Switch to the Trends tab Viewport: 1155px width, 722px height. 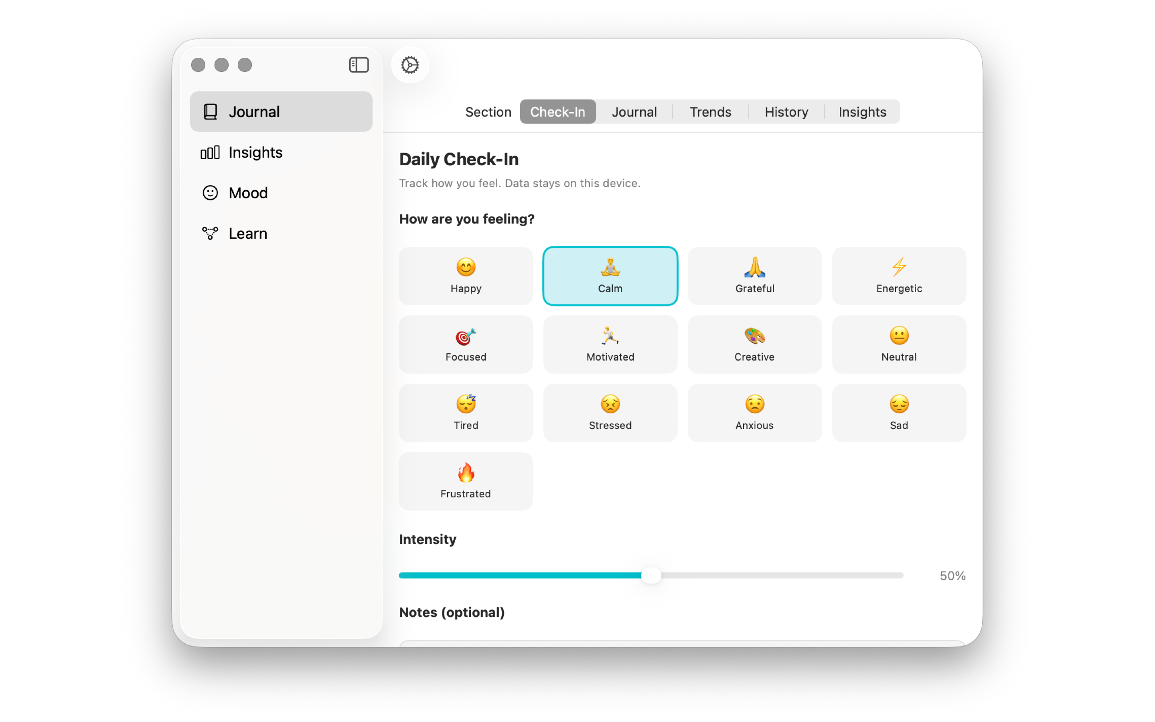[710, 112]
